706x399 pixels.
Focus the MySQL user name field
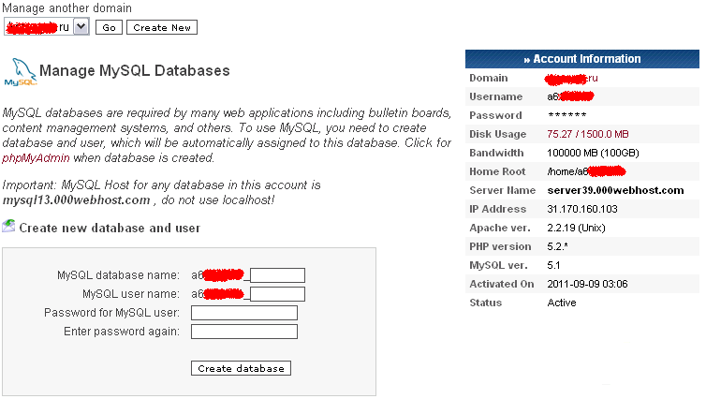[277, 294]
